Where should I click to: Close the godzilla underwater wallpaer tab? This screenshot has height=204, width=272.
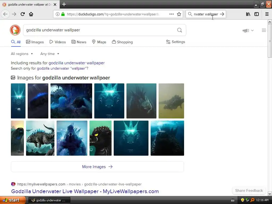coord(55,5)
